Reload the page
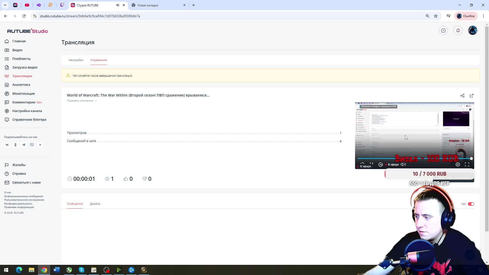The width and height of the screenshot is (489, 275). click(x=24, y=16)
